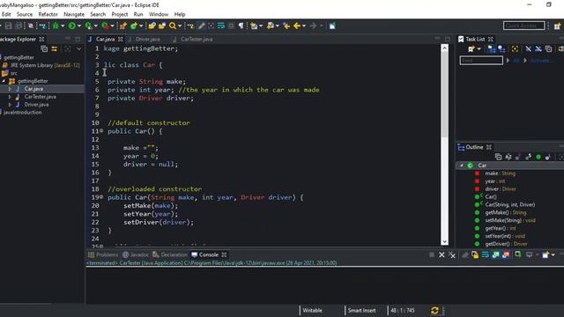
Task: Click the Save disk icon in toolbar
Action: (x=8, y=26)
